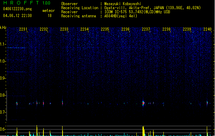The height and width of the screenshot is (136, 215).
Task: Click the A504HB(yagi 4el) antenna text
Action: tap(121, 16)
